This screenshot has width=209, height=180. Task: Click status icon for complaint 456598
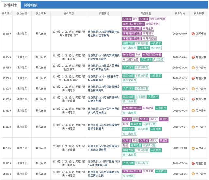point(193,78)
